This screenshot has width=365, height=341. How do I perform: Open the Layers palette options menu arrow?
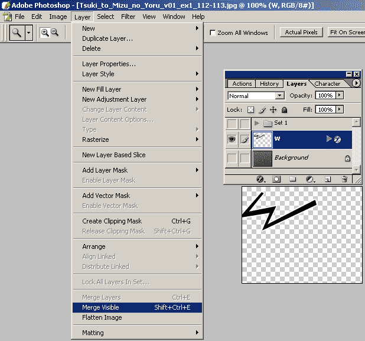[x=356, y=83]
